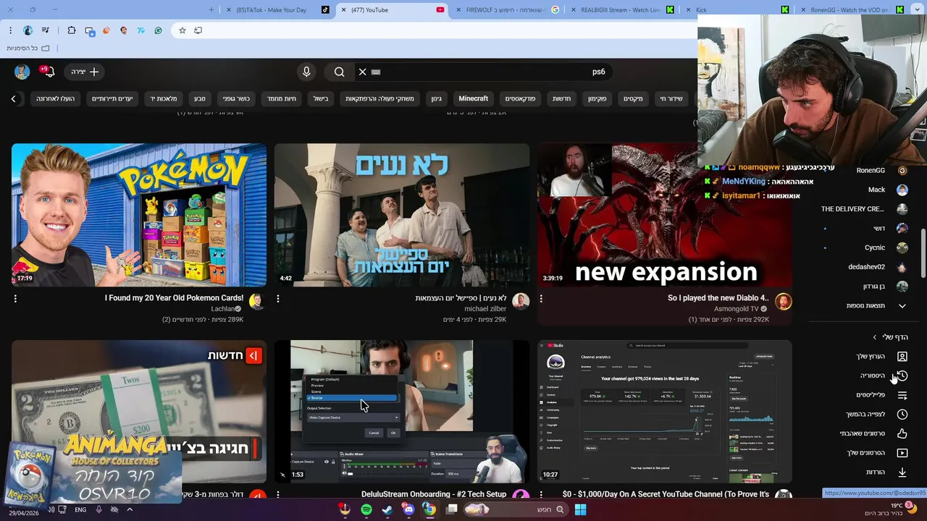927x521 pixels.
Task: Open the YouTube Studio analytics thumbnail
Action: pyautogui.click(x=665, y=411)
